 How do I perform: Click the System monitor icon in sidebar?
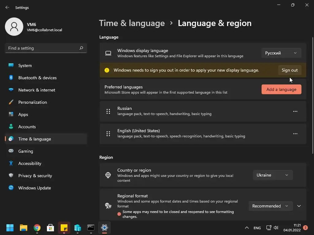click(11, 65)
